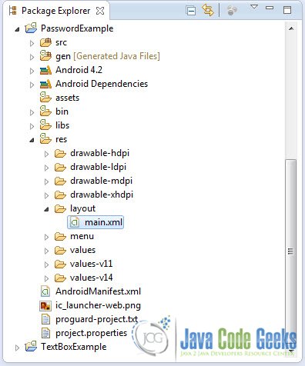Select the main.xml file
This screenshot has width=305, height=366.
point(96,222)
